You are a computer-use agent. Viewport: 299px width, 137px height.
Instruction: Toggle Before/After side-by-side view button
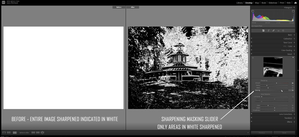click(x=15, y=133)
